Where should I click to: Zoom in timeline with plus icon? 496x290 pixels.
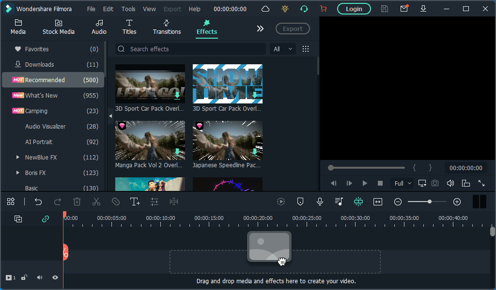(x=457, y=202)
